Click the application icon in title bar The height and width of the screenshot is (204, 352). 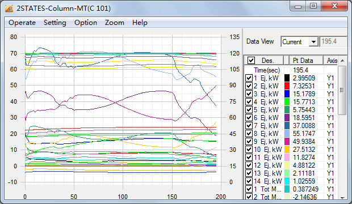[x=9, y=8]
